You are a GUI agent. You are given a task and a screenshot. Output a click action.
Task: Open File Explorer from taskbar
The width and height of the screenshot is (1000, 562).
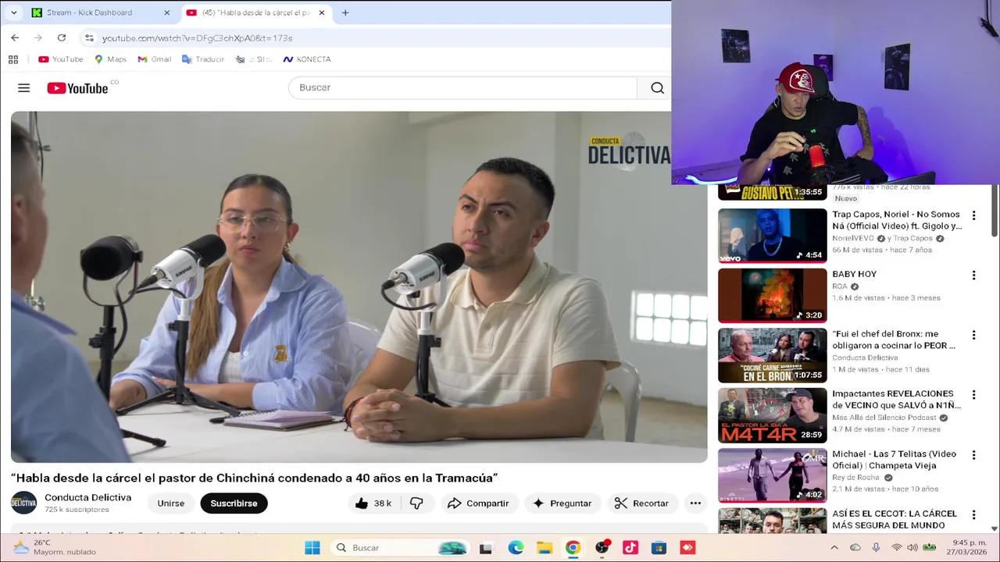click(545, 548)
